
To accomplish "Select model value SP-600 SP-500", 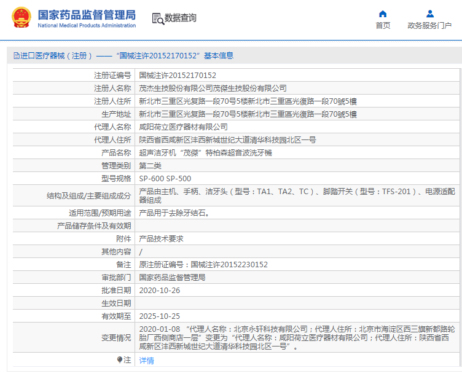I will pos(165,179).
